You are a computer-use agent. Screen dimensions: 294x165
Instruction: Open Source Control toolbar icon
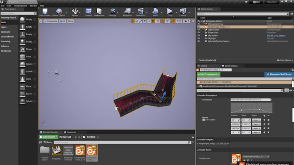(59, 12)
